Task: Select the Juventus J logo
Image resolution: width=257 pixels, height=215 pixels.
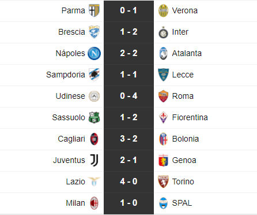Action: pyautogui.click(x=94, y=160)
